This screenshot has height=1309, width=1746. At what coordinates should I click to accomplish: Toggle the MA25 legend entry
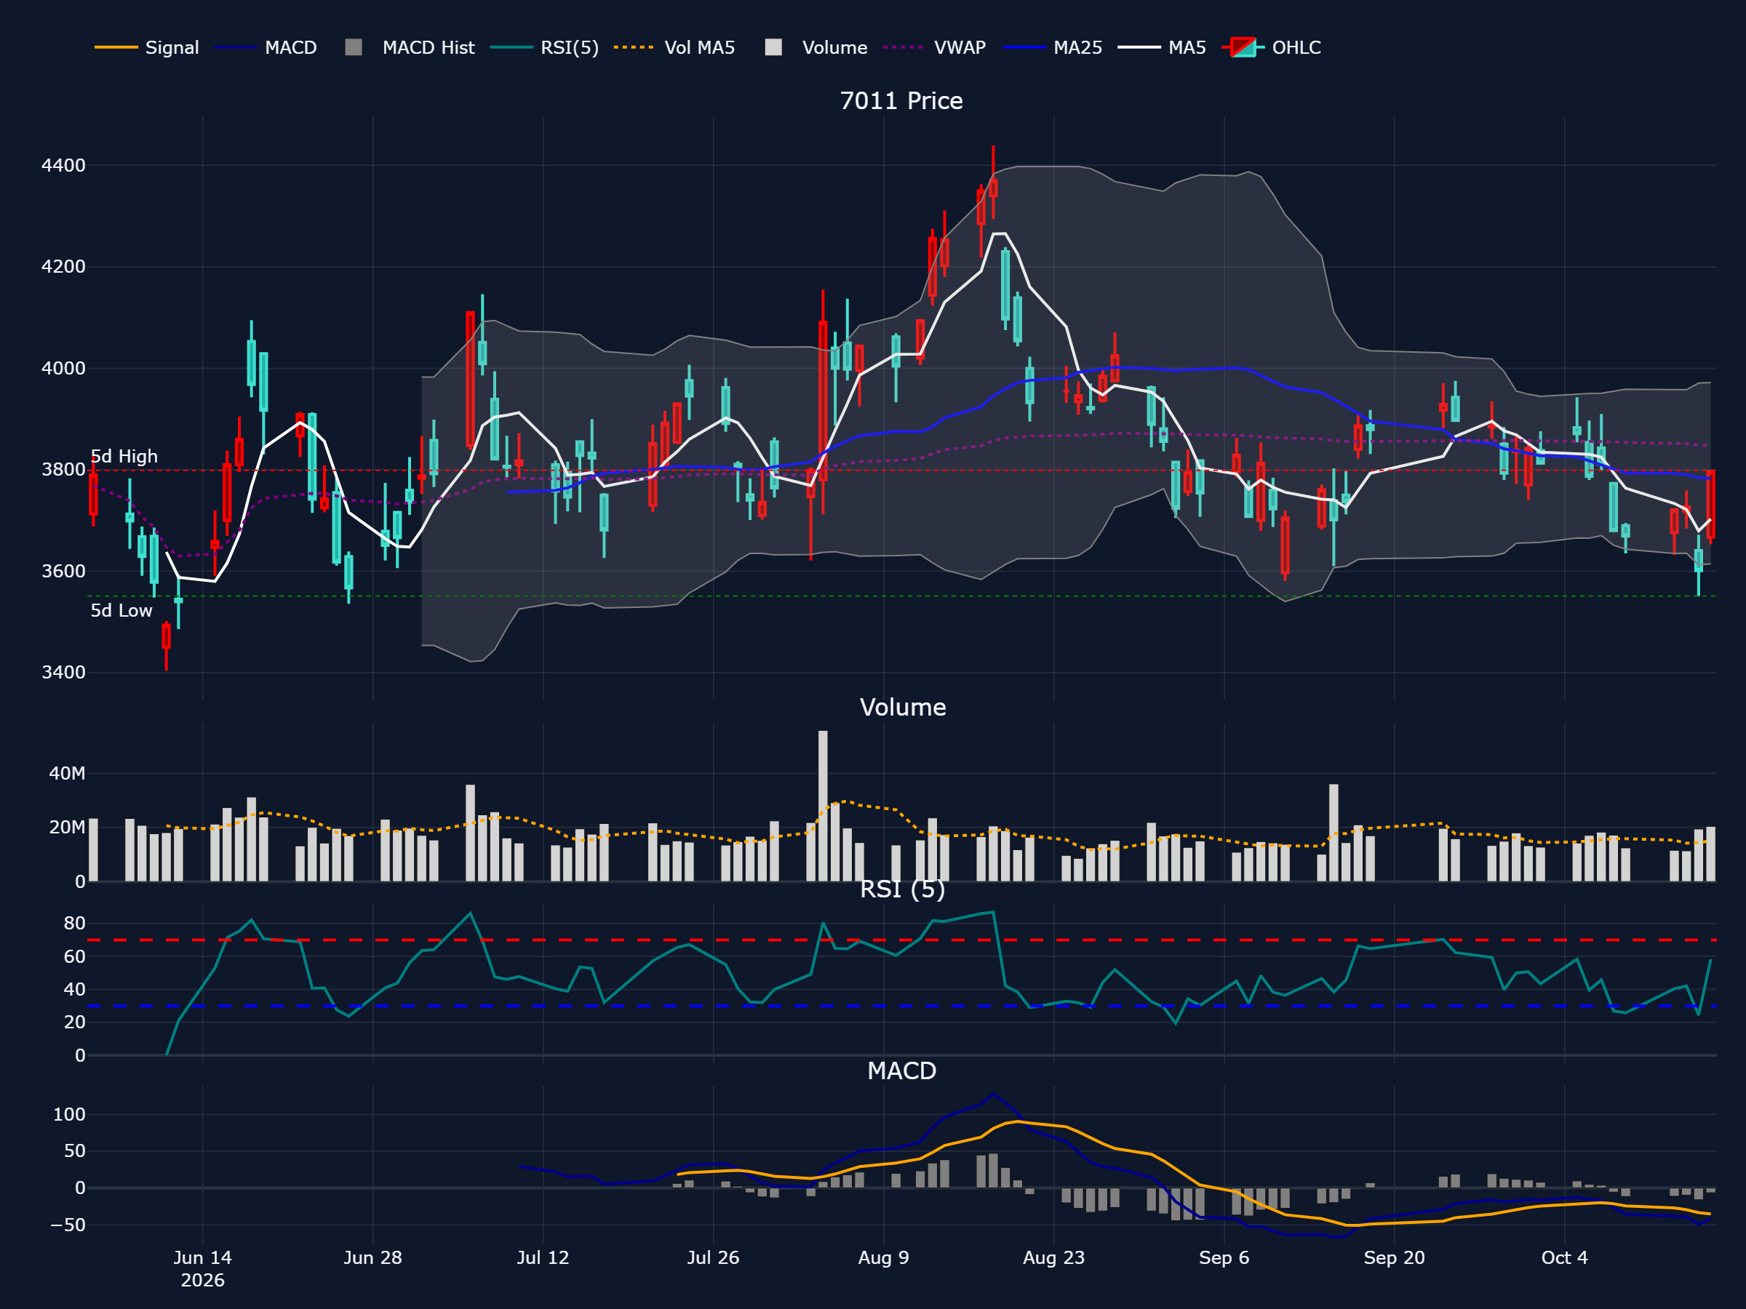point(1052,47)
